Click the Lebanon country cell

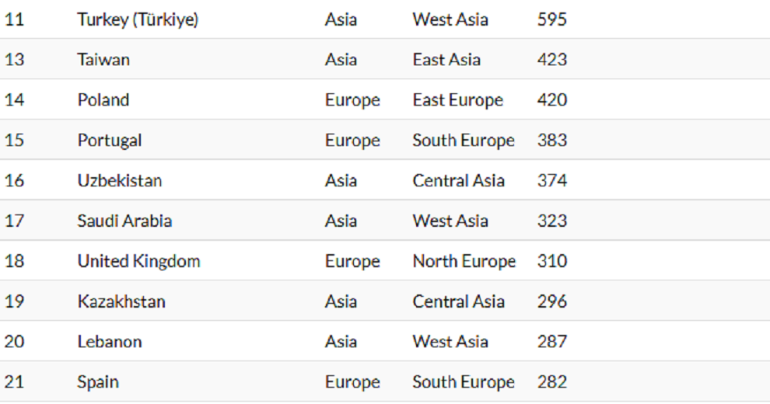pos(110,343)
